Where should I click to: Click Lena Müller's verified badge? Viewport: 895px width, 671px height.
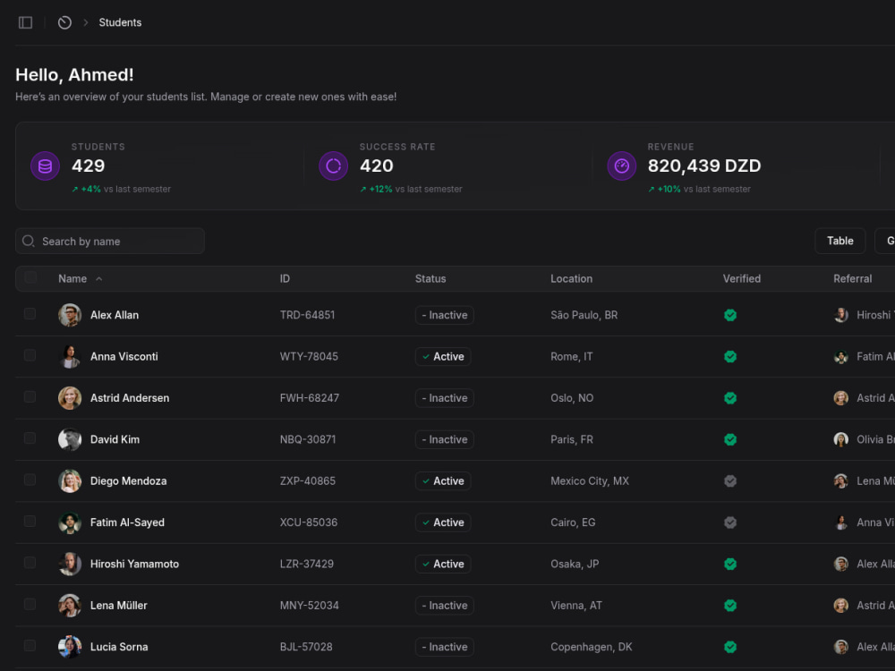pyautogui.click(x=730, y=606)
